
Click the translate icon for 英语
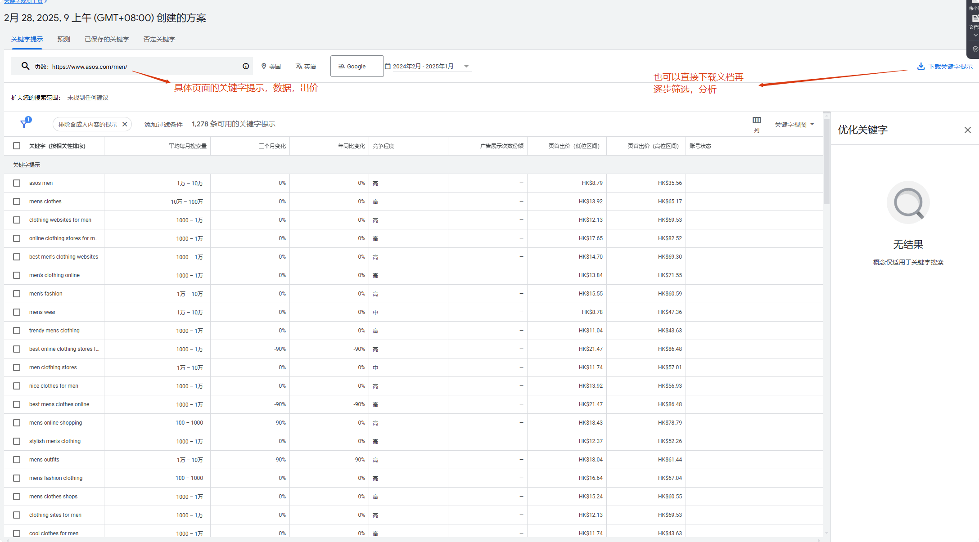299,66
